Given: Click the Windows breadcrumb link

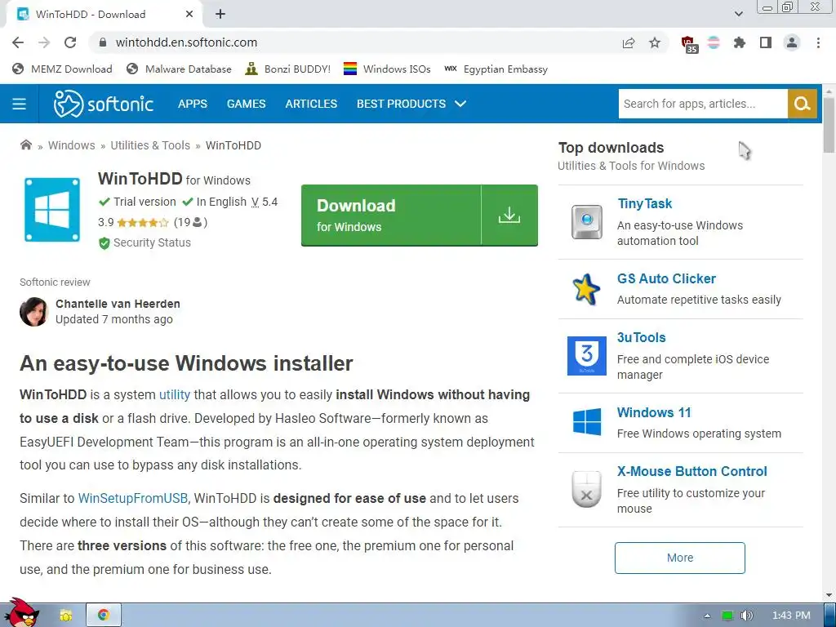Looking at the screenshot, I should pyautogui.click(x=72, y=145).
